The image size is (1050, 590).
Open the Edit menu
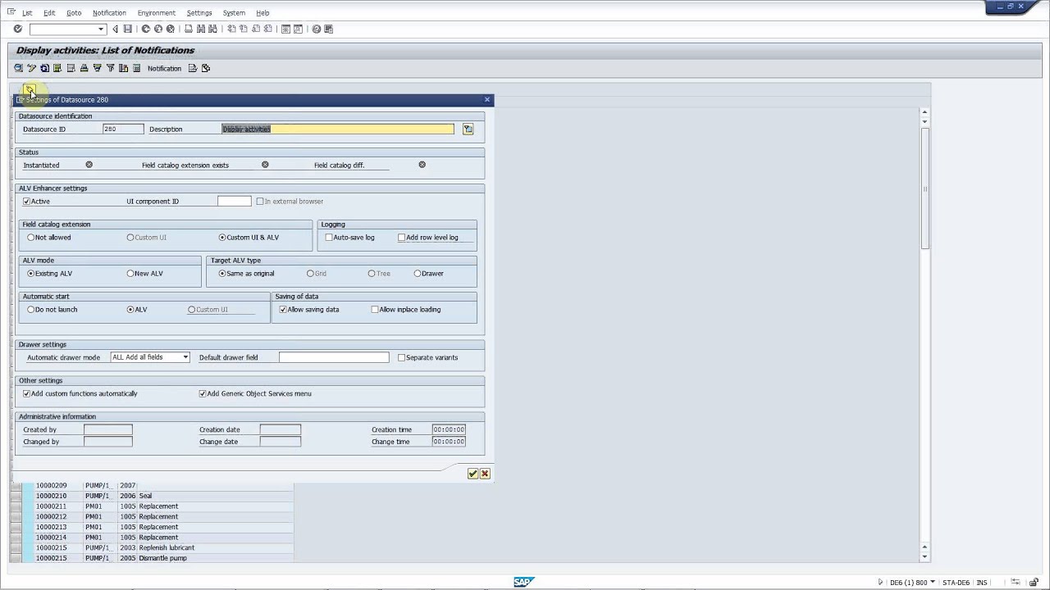coord(49,13)
